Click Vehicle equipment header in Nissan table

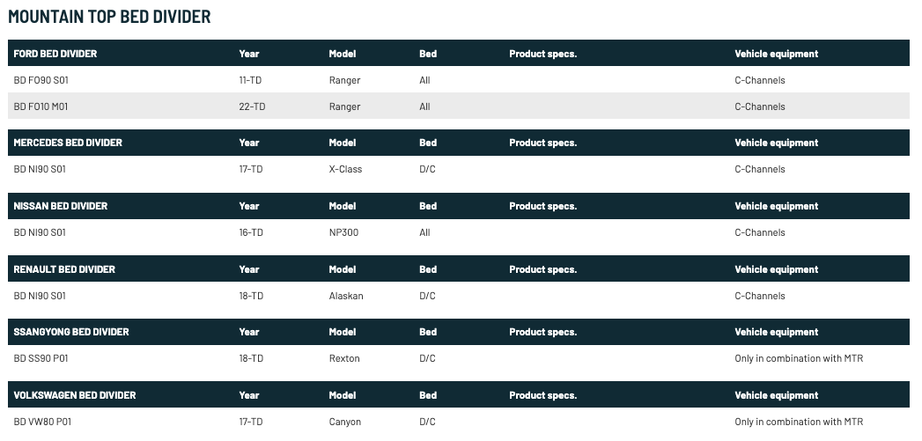[x=776, y=206]
